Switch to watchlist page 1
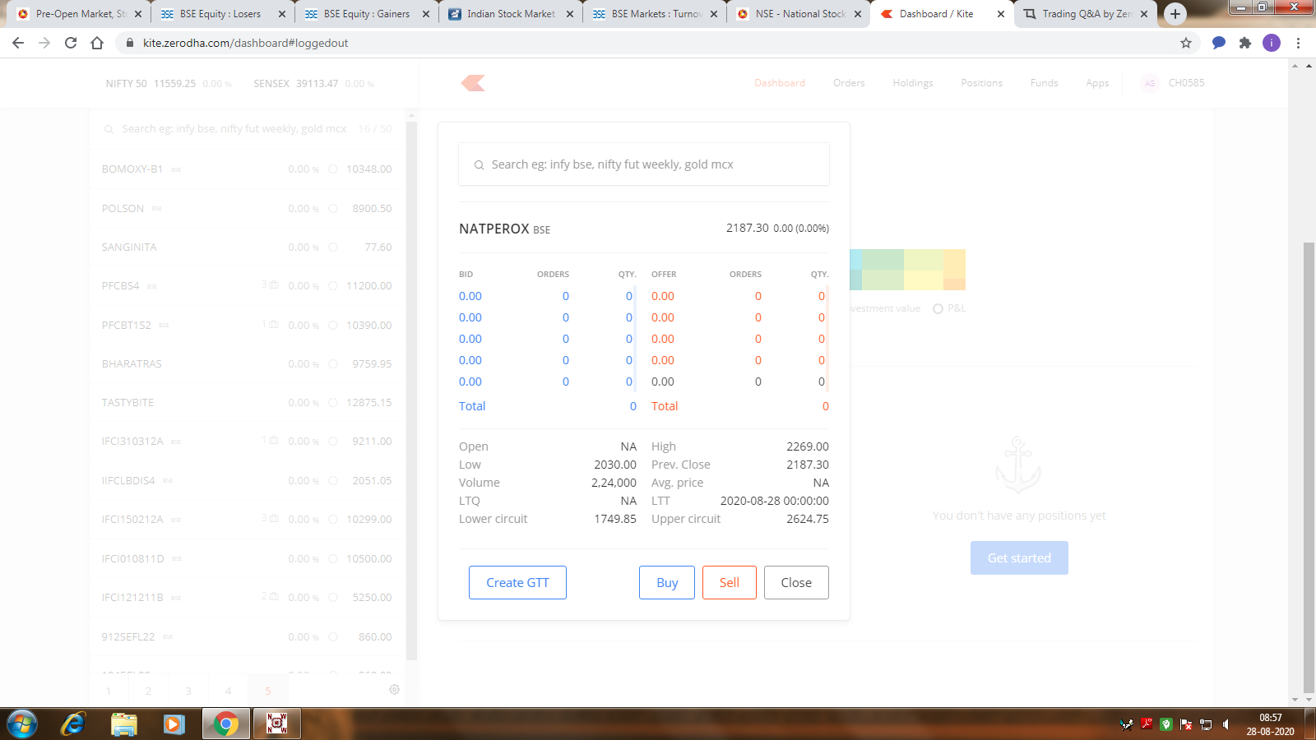Viewport: 1316px width, 740px height. [109, 691]
